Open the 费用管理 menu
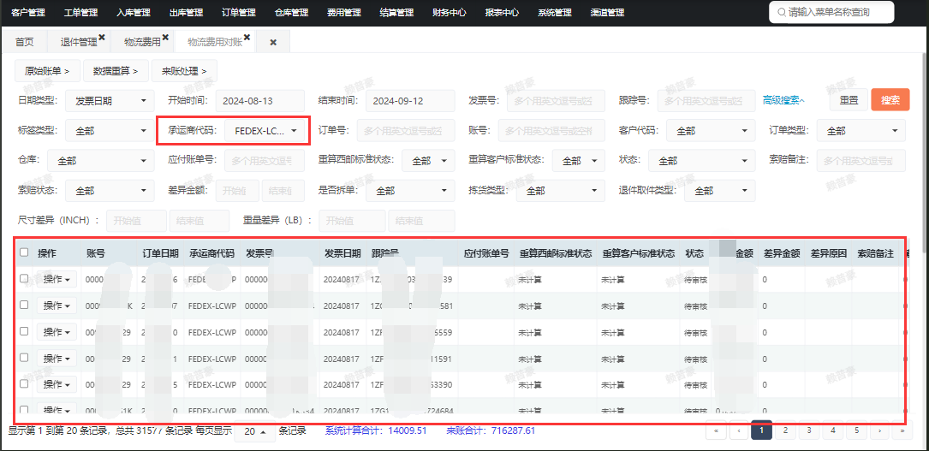 click(x=343, y=13)
